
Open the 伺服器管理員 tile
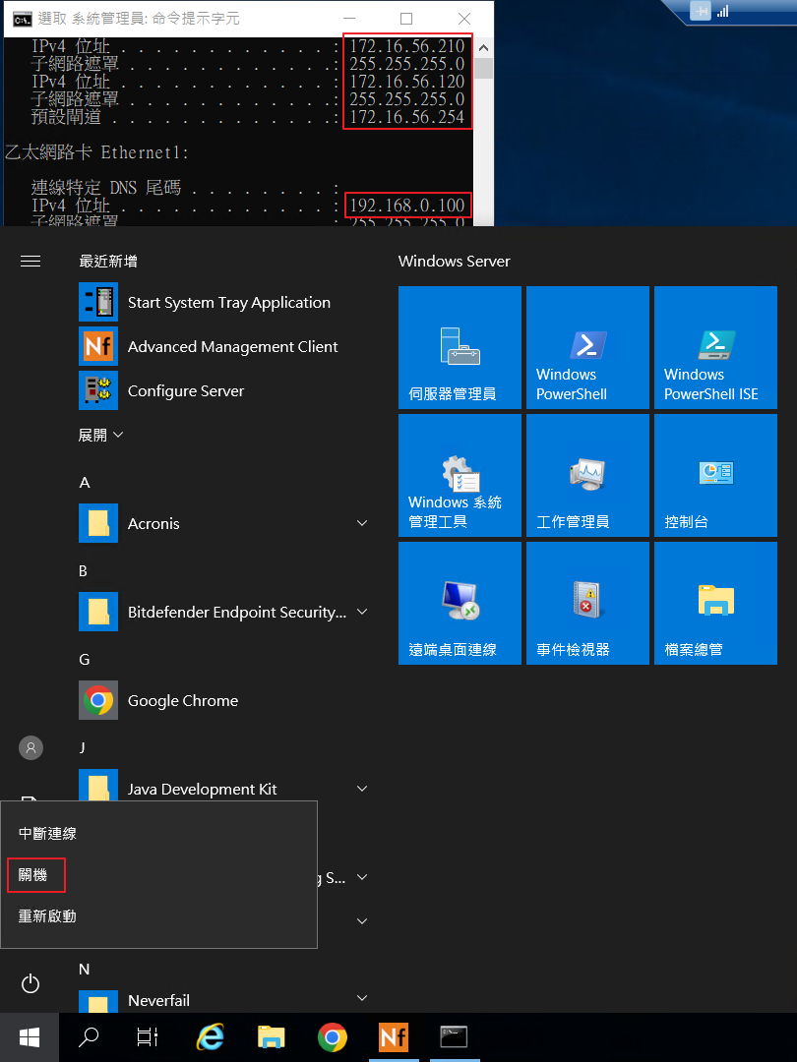point(460,347)
